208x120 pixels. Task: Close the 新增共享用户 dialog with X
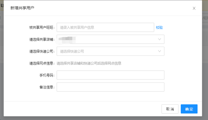click(x=194, y=8)
